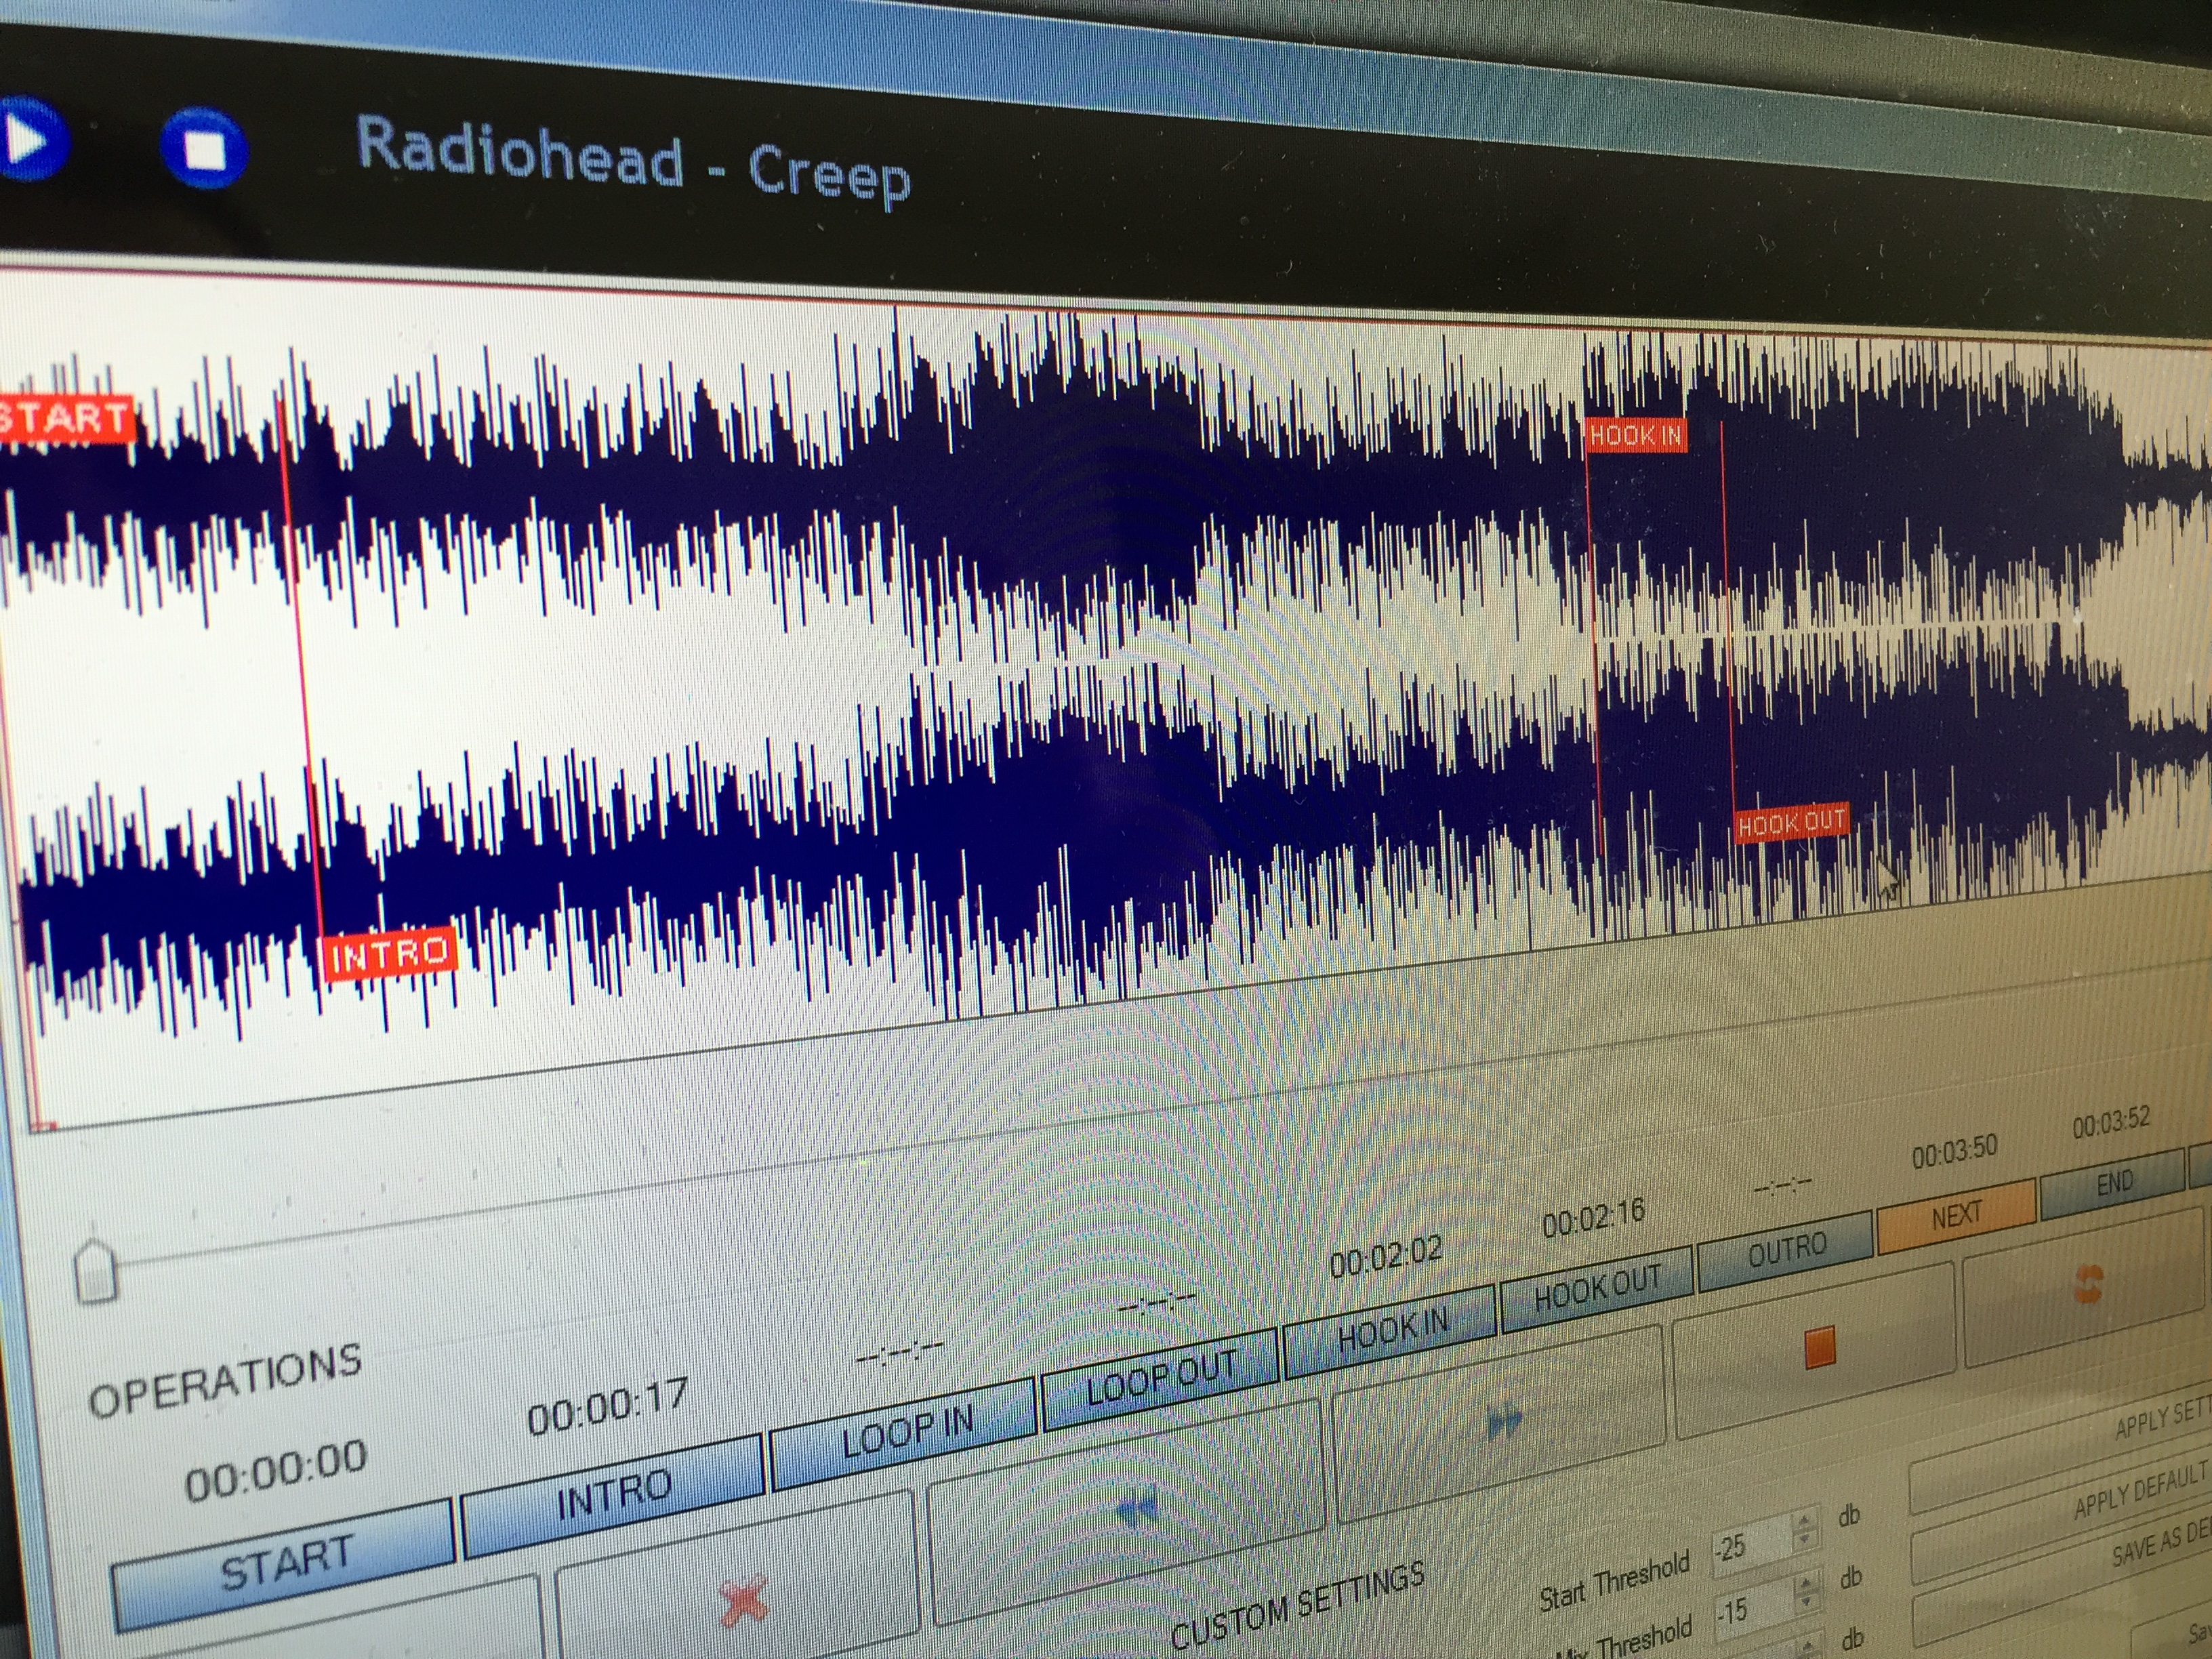The width and height of the screenshot is (2212, 1659).
Task: Click the 00:03:50 next time value
Action: [x=1955, y=1153]
